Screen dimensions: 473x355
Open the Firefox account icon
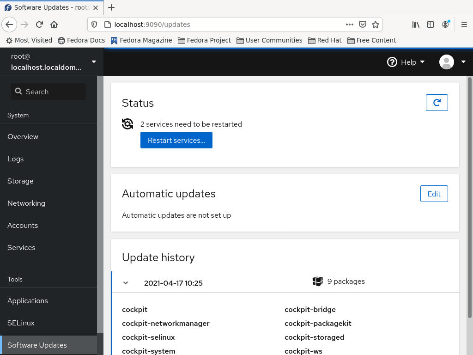[446, 24]
